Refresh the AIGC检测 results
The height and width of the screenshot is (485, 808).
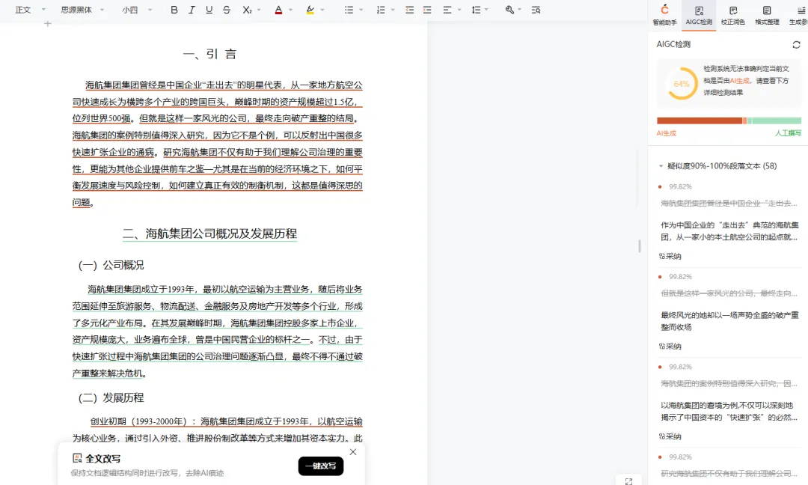(x=796, y=45)
